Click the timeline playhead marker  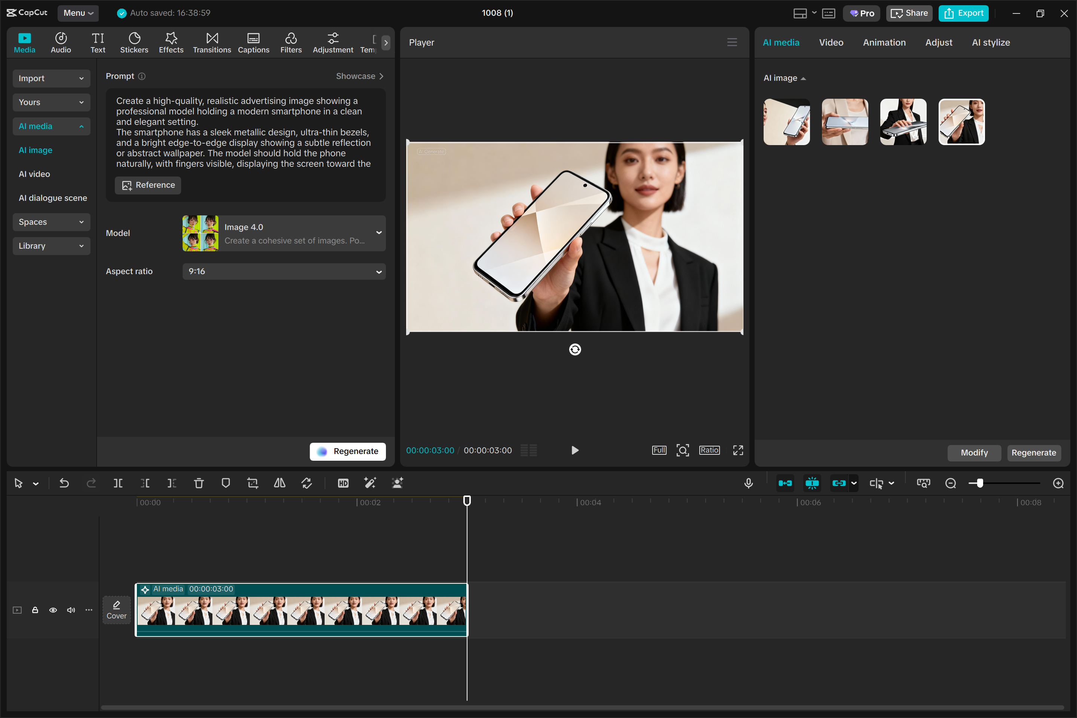click(x=467, y=500)
